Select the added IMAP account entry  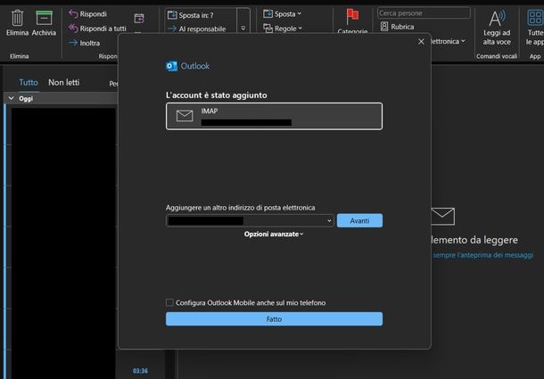tap(274, 116)
